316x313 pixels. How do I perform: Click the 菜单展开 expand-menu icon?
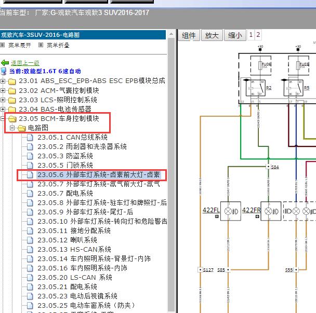pyautogui.click(x=3, y=45)
